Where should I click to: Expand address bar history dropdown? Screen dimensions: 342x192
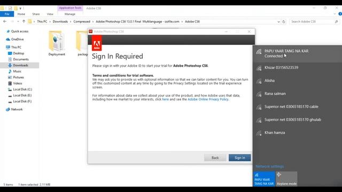pos(278,22)
